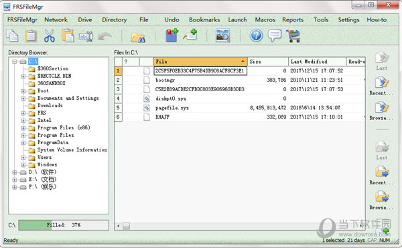Click the speech bubble feedback icon
Image resolution: width=402 pixels, height=248 pixels.
[275, 36]
